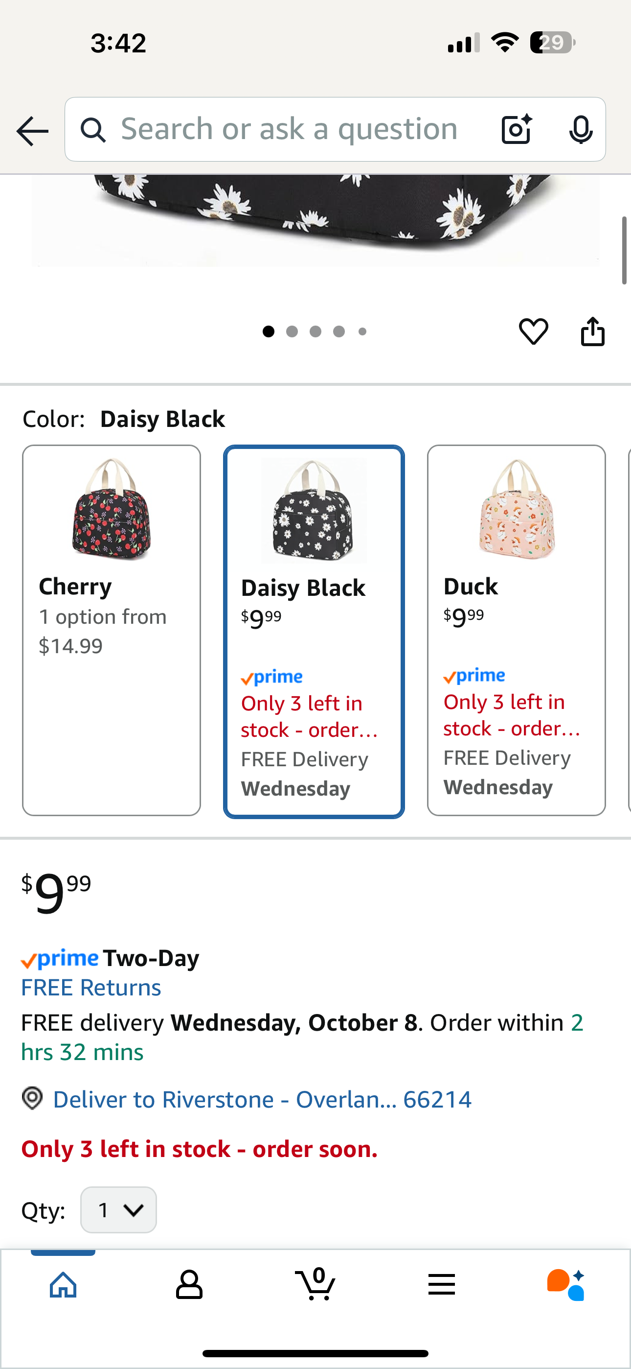Tap the search or ask a question field
This screenshot has height=1369, width=631.
pos(290,129)
